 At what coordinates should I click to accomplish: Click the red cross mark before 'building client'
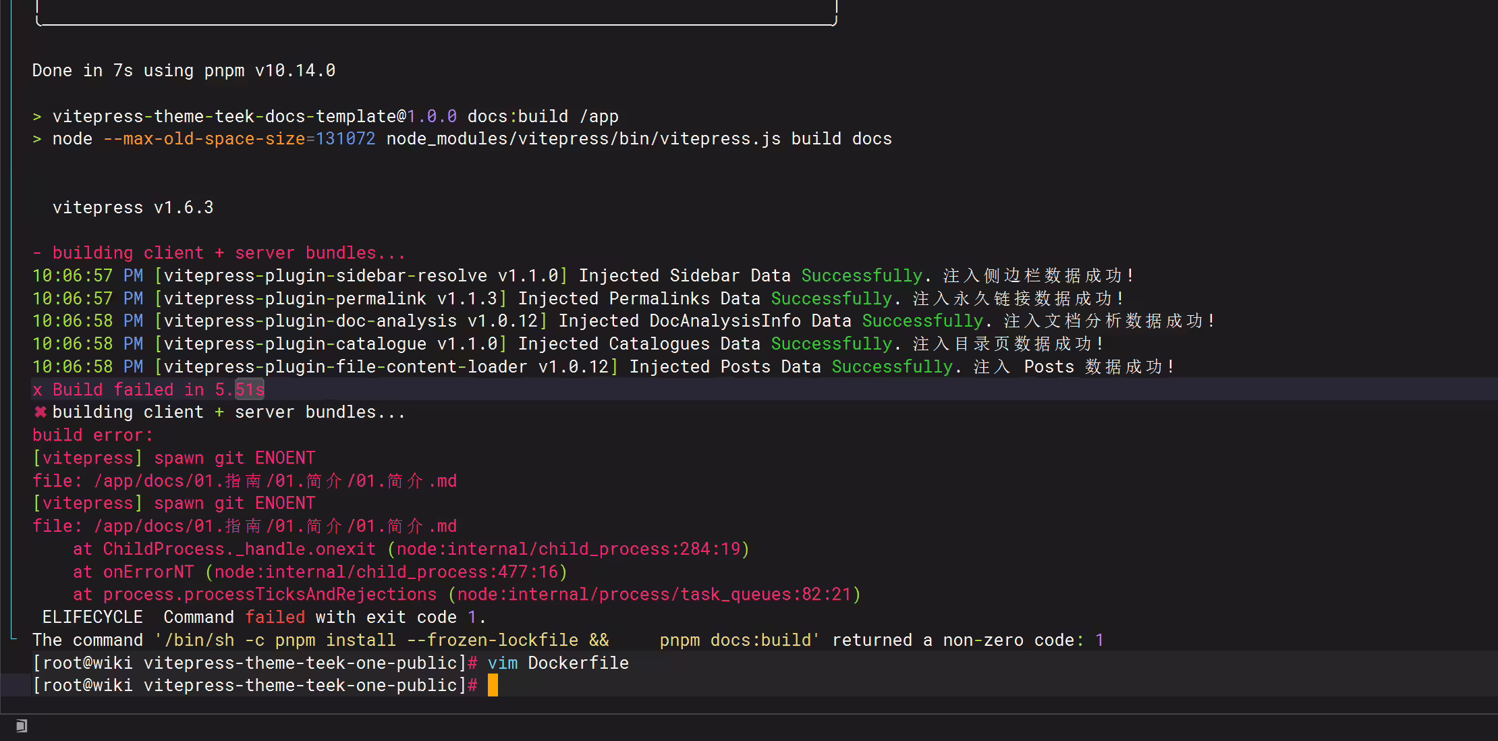coord(40,412)
